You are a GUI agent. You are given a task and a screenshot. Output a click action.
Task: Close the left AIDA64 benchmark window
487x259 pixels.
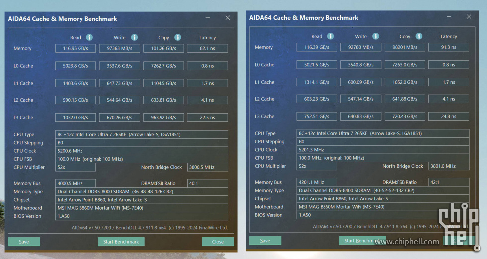click(228, 18)
